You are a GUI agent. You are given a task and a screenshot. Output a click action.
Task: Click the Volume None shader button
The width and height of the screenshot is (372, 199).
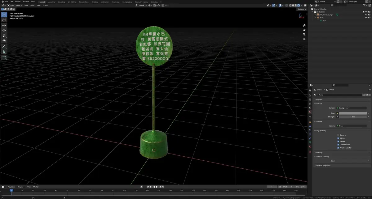pos(352,126)
